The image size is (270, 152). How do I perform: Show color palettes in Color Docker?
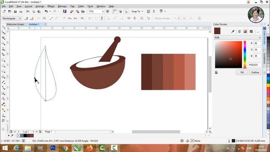coord(251,31)
